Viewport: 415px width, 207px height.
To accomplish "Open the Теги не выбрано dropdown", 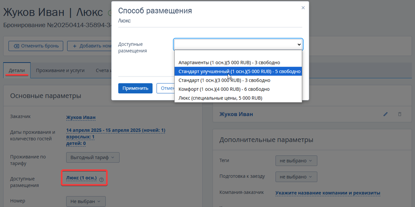I will (296, 161).
